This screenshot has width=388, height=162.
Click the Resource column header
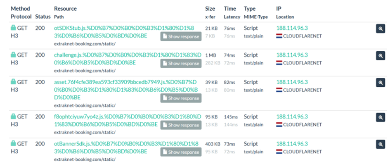(x=65, y=9)
